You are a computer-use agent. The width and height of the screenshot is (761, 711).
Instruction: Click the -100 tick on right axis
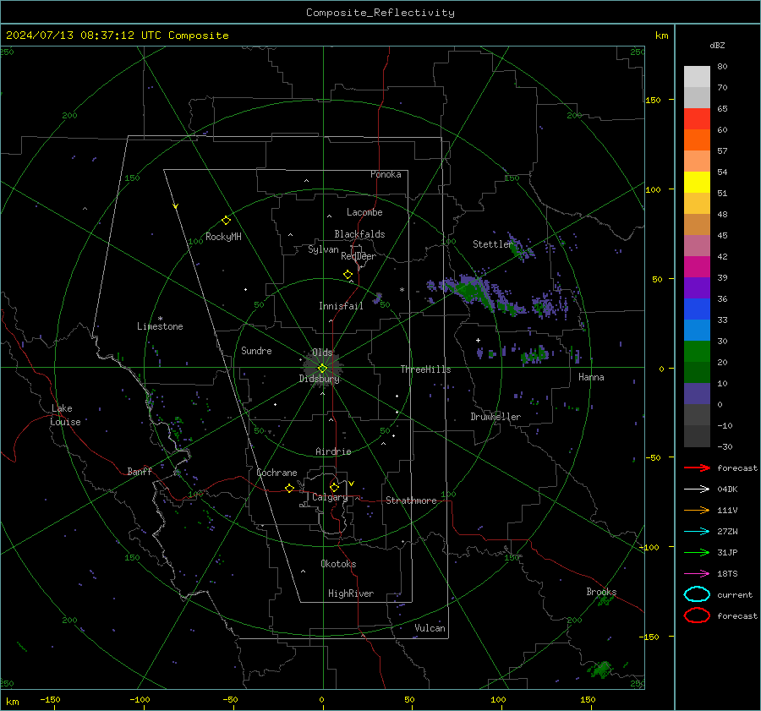(x=649, y=547)
